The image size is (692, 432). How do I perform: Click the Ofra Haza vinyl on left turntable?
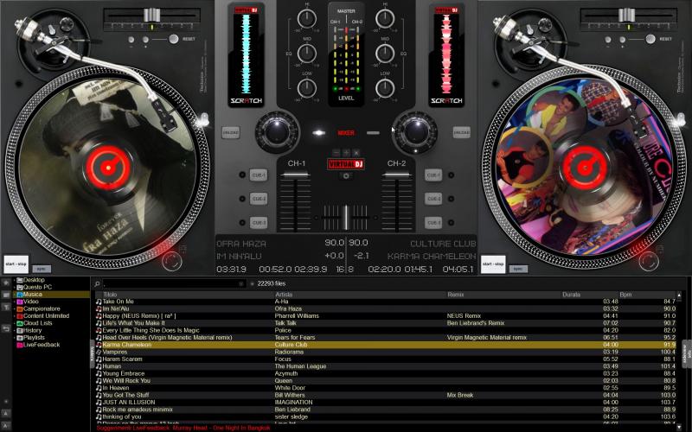(x=107, y=168)
